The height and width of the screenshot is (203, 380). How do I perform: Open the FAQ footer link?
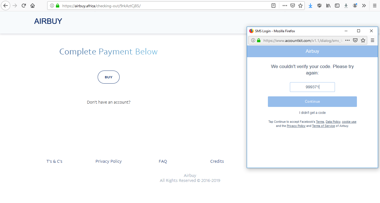[x=163, y=161]
